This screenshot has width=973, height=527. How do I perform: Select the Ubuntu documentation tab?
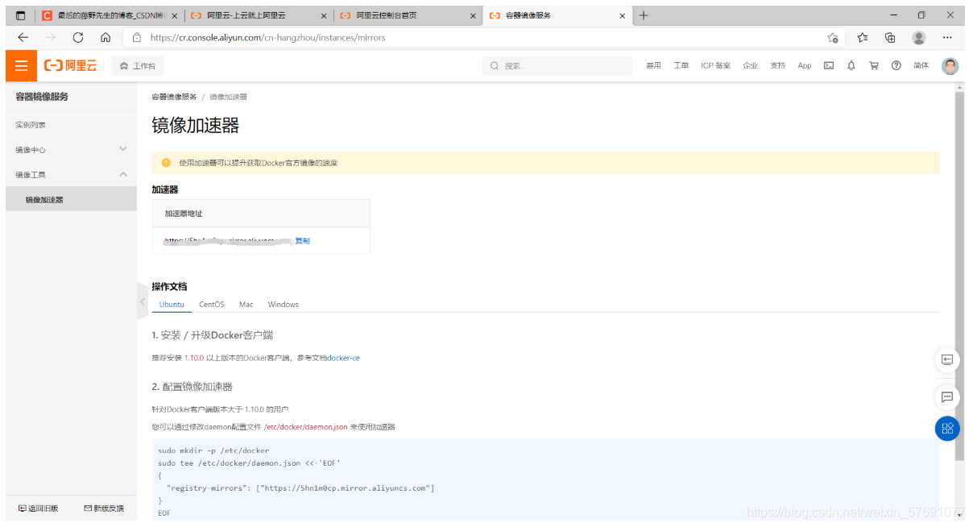tap(172, 305)
